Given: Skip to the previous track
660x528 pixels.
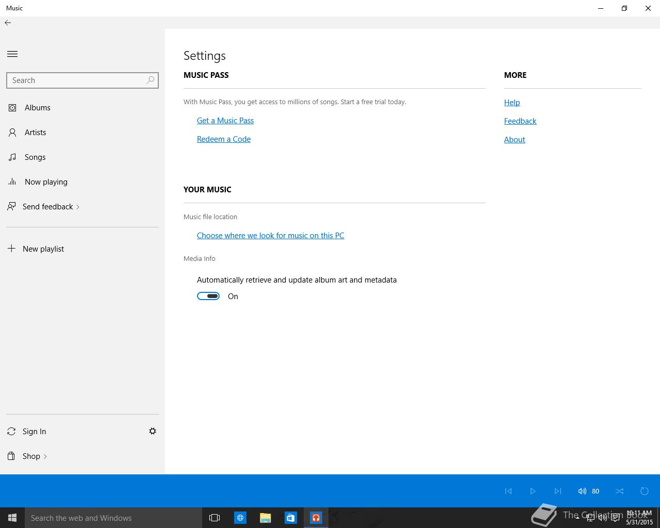Looking at the screenshot, I should pyautogui.click(x=508, y=491).
